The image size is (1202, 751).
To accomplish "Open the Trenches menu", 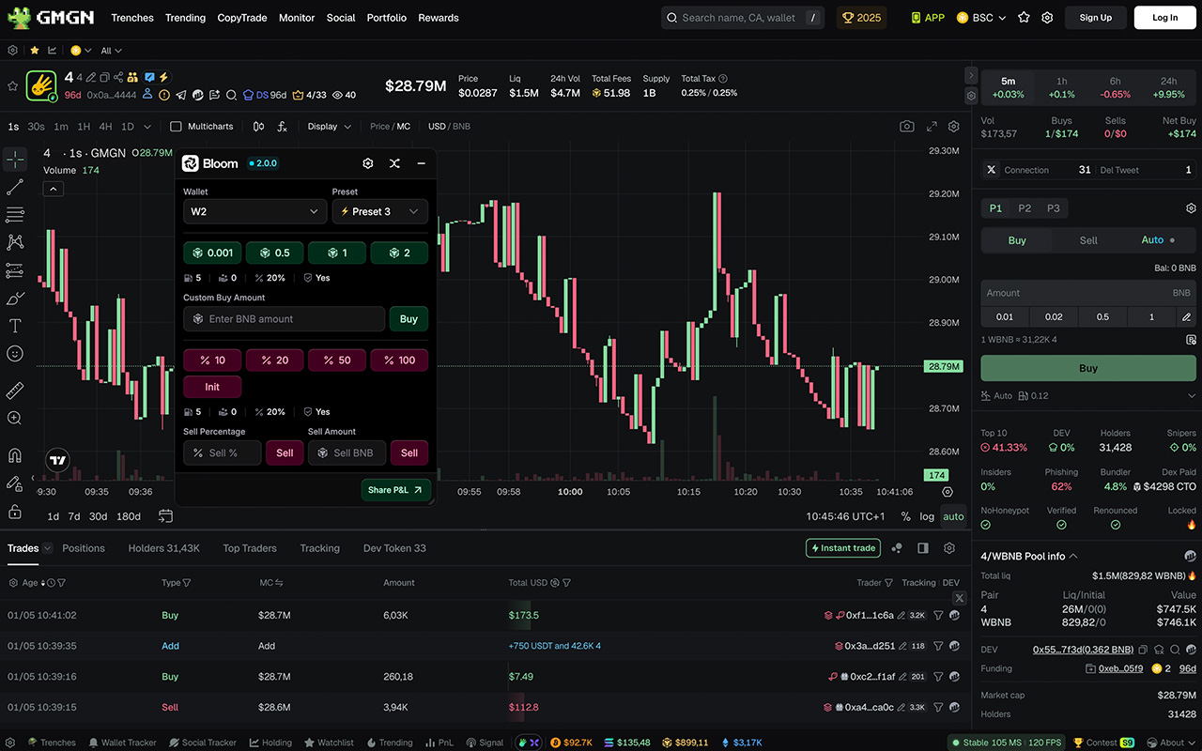I will click(x=132, y=18).
